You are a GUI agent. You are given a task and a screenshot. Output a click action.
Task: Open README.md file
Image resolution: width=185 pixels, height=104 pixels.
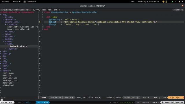(8, 86)
